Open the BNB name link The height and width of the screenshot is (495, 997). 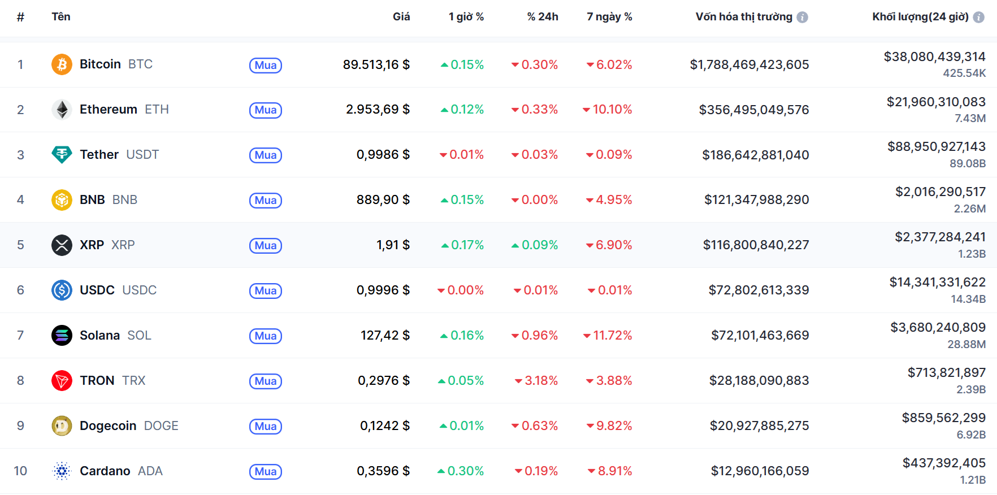[x=109, y=200]
